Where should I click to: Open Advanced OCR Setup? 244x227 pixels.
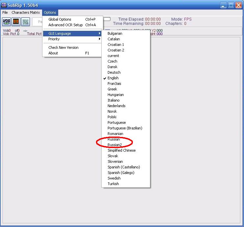pos(65,25)
